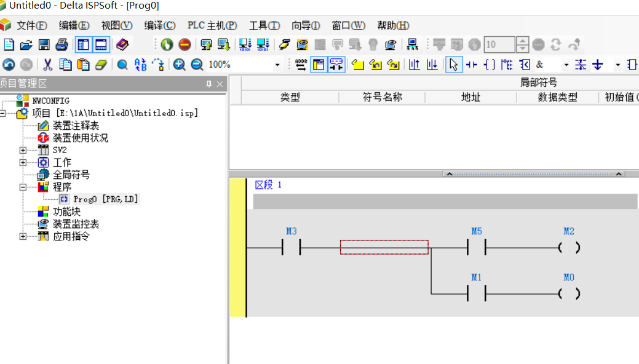Click the Zoom In magnifier icon

click(x=179, y=65)
